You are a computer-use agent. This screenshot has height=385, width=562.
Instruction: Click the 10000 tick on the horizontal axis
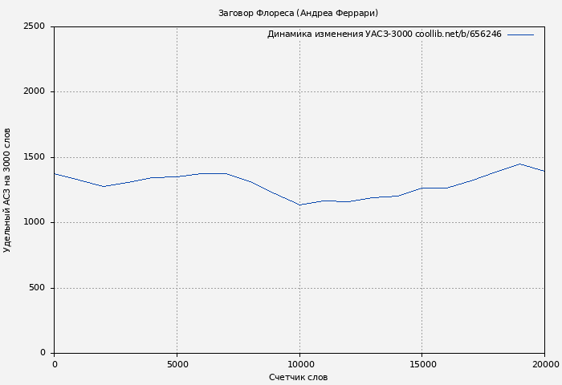[x=299, y=364]
